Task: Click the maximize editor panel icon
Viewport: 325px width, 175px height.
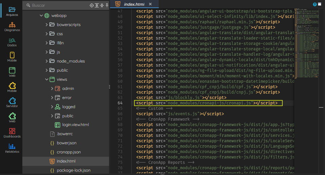Action: coord(320,4)
